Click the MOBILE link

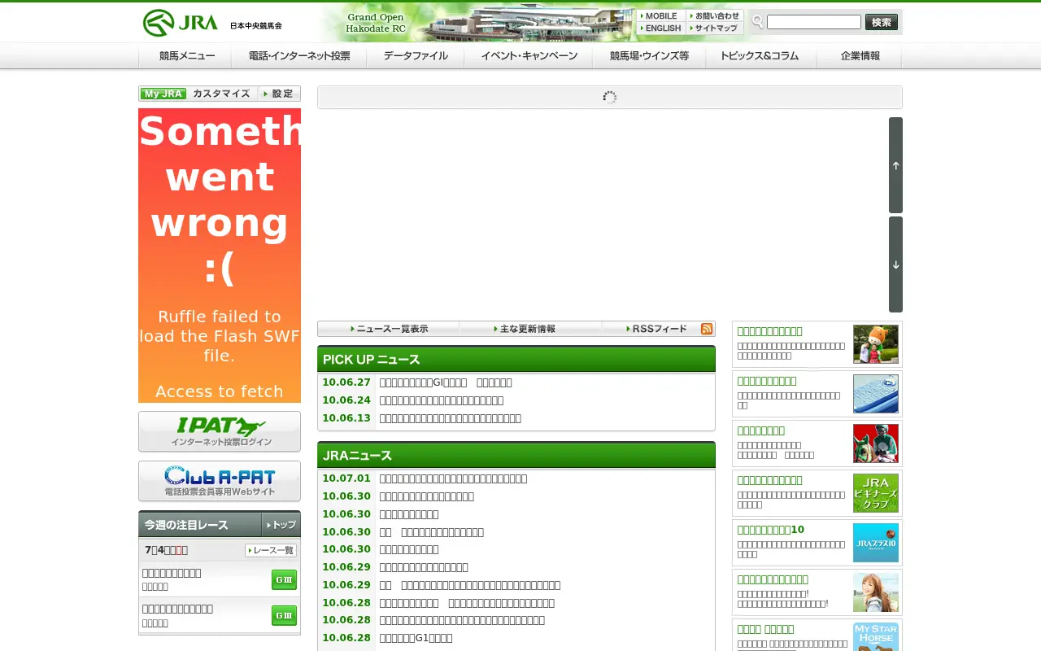[x=660, y=16]
